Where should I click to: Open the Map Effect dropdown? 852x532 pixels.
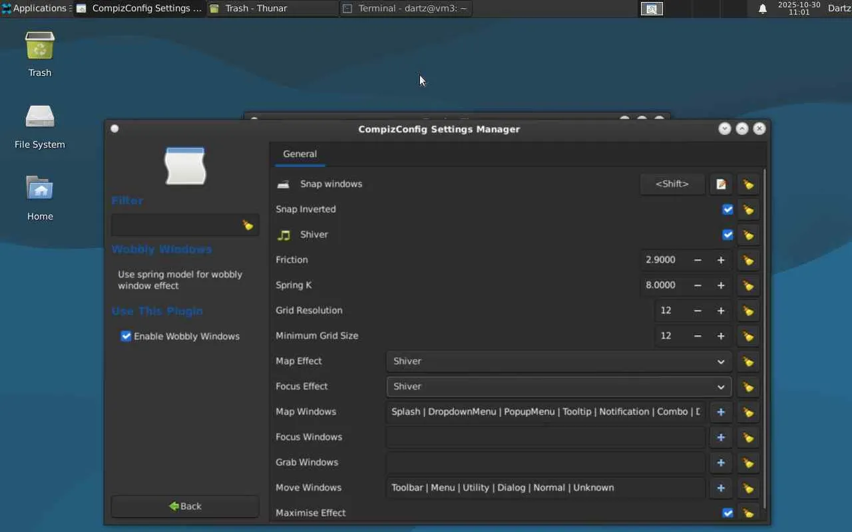click(559, 361)
